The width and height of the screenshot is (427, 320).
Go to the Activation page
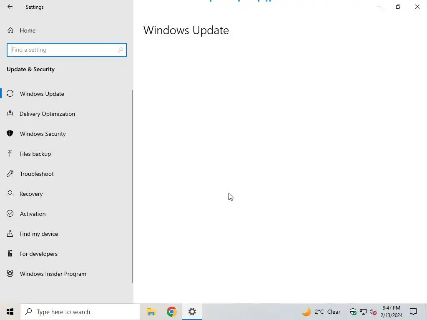[66, 214]
